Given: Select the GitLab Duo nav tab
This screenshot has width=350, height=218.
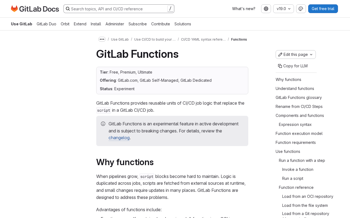Looking at the screenshot, I should pyautogui.click(x=46, y=24).
